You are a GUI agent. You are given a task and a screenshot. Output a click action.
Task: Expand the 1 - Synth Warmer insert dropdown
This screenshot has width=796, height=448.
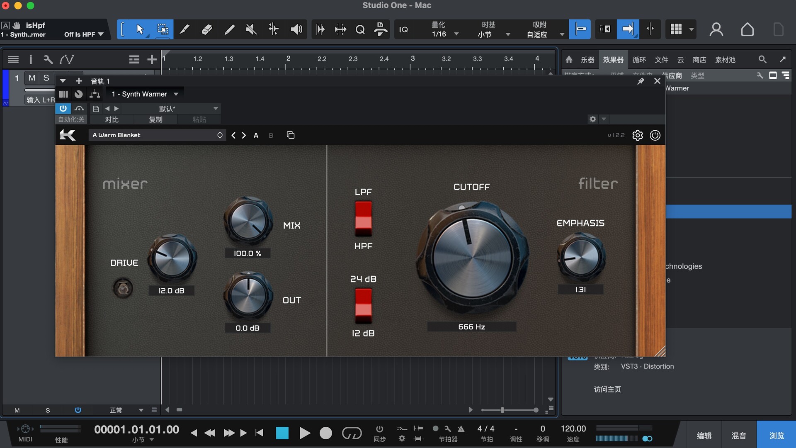point(176,94)
